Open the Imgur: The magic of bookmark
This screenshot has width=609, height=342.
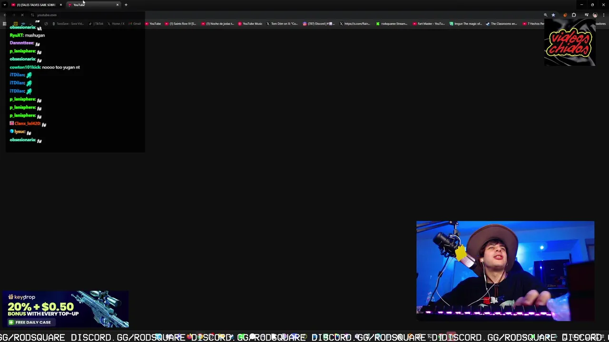point(466,24)
